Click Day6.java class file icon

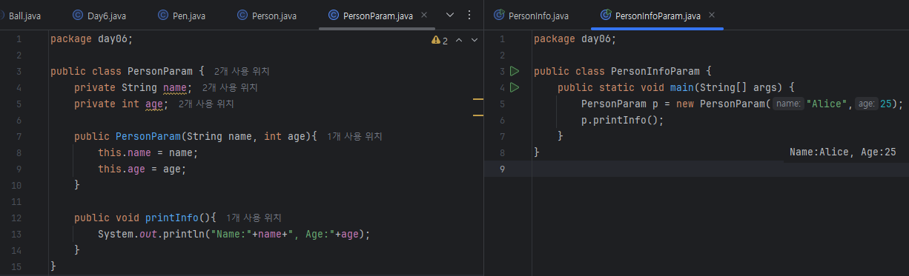tap(78, 15)
